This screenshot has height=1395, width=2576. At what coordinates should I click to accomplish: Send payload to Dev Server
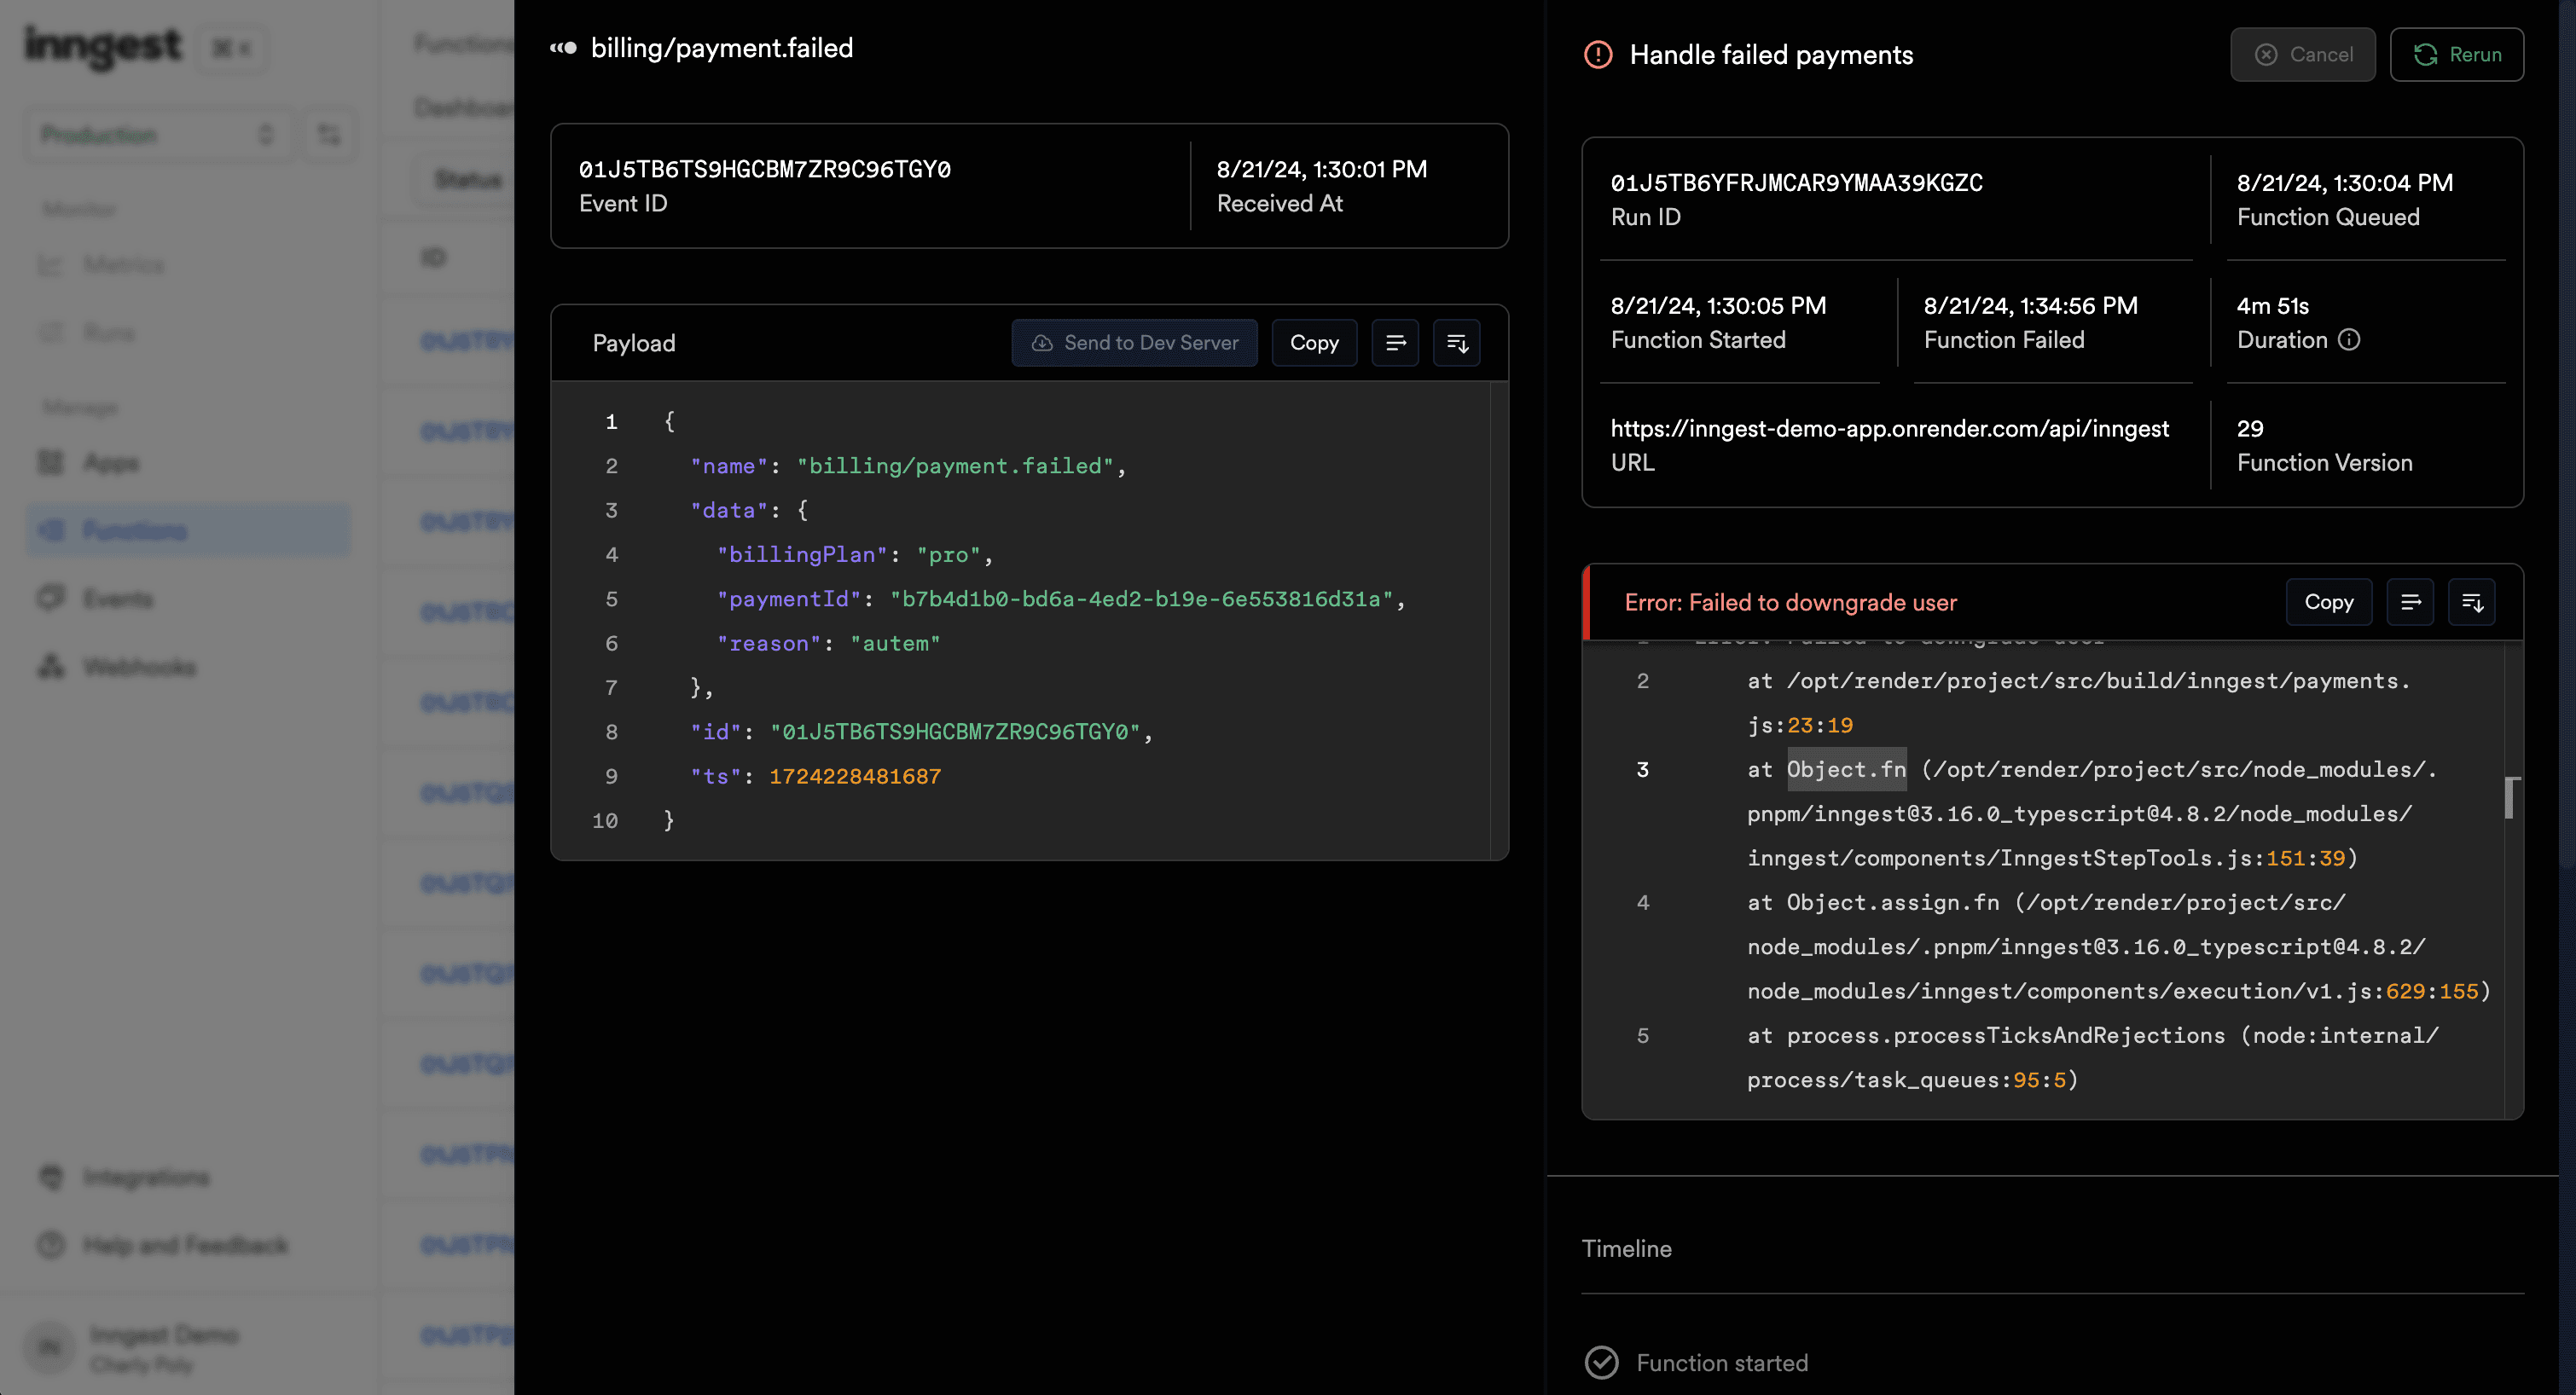point(1134,343)
